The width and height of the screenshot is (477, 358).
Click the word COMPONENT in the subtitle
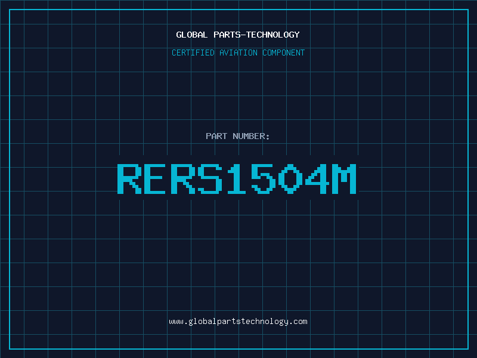pos(283,53)
